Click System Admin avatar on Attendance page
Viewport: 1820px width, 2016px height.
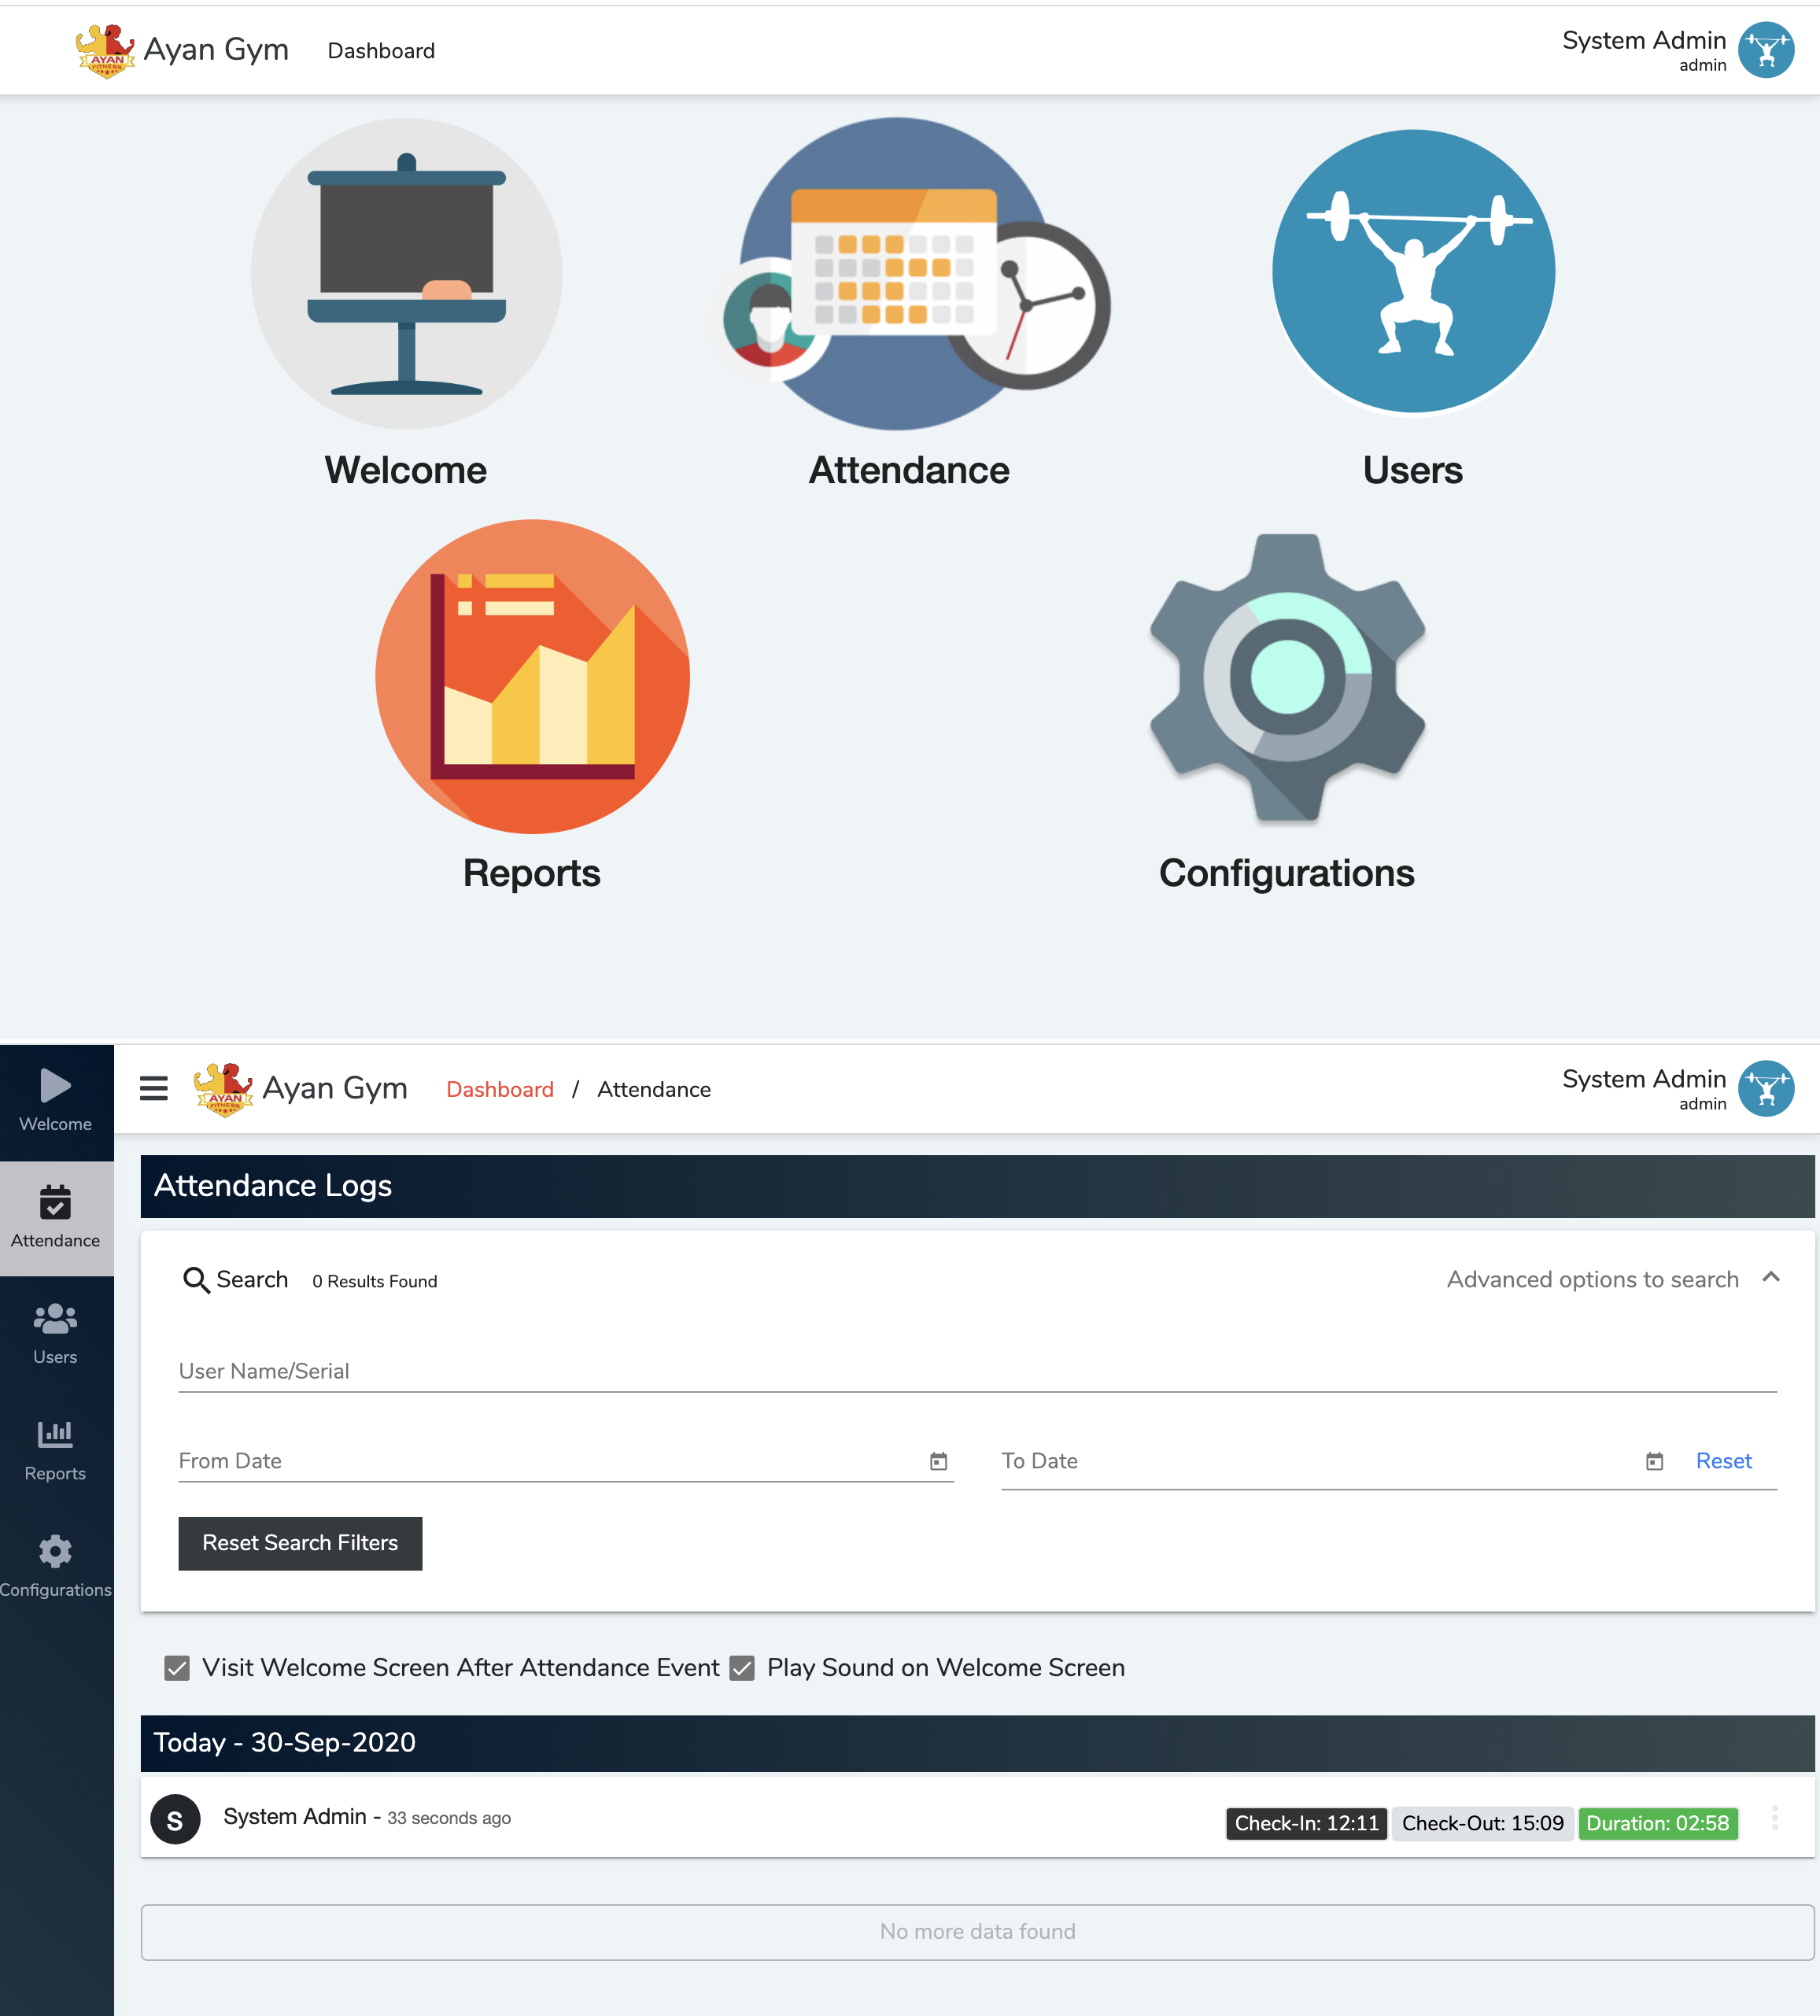click(x=1766, y=1088)
